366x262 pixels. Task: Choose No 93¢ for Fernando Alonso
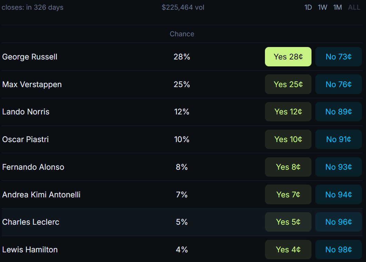(338, 167)
